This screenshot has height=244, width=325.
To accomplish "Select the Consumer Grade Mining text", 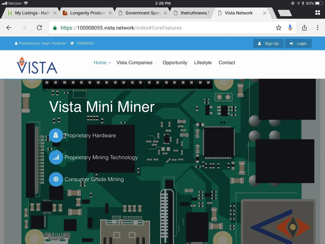I will tap(94, 179).
